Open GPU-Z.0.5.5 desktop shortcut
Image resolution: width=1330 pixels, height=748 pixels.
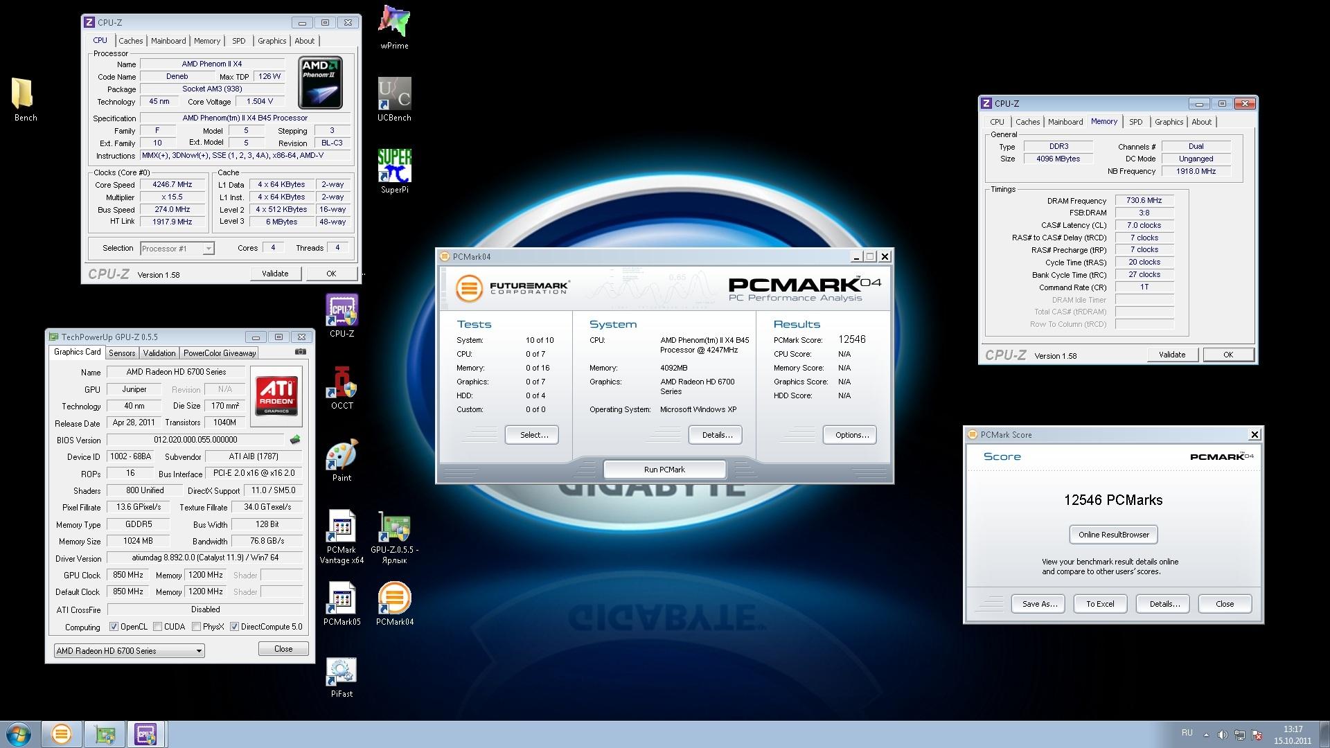tap(394, 537)
